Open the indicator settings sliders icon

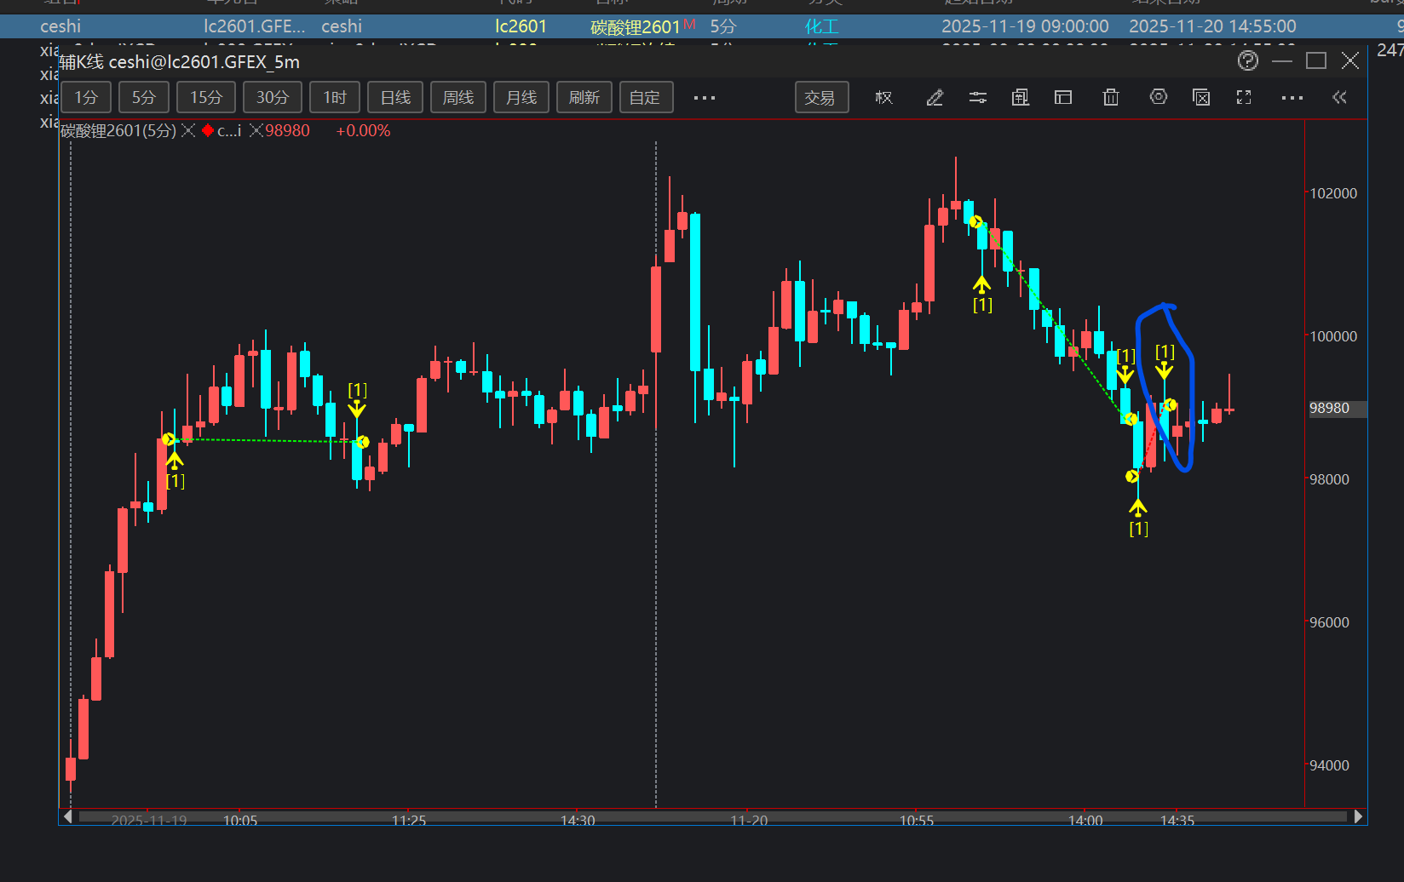click(x=977, y=98)
